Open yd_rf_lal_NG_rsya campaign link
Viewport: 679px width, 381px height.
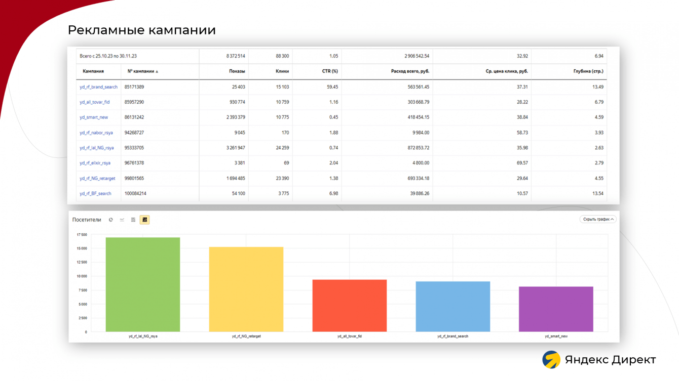point(97,148)
